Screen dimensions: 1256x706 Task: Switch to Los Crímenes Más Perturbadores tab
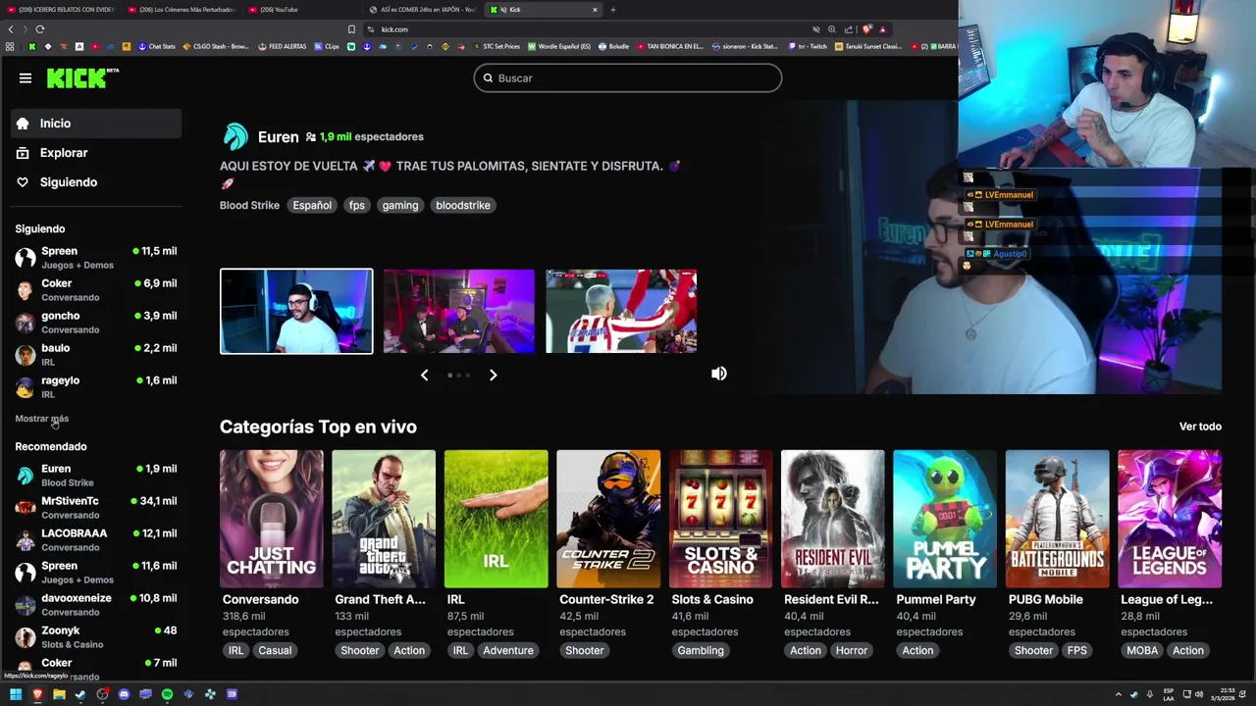[x=181, y=10]
